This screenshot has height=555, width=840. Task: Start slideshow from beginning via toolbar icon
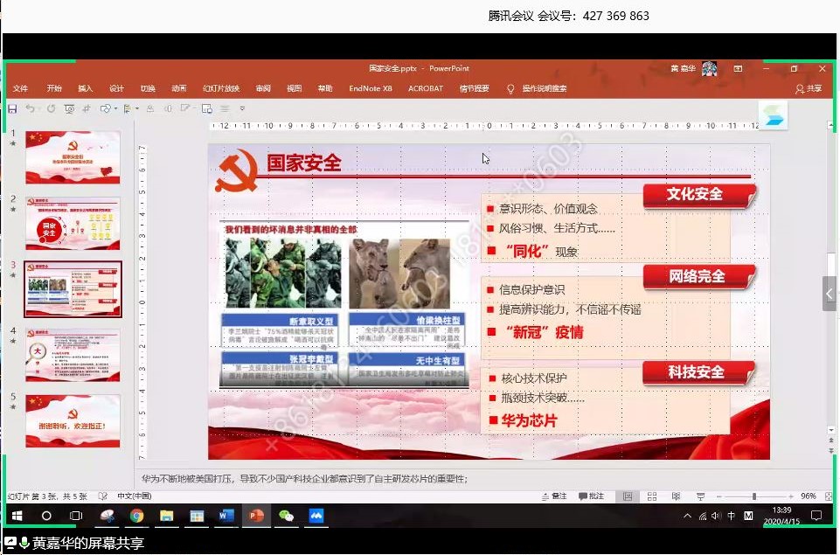69,108
